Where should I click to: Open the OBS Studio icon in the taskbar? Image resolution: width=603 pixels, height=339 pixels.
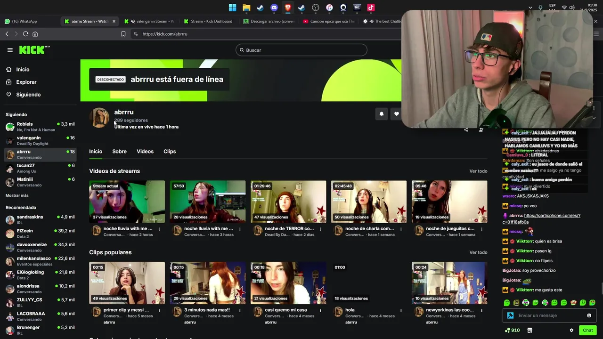coord(316,8)
